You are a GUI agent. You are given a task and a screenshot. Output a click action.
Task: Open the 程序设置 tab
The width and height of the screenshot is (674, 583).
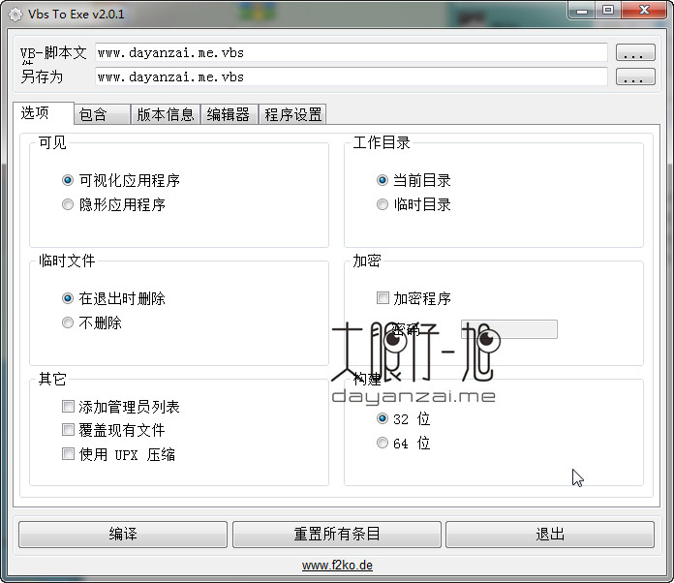click(292, 114)
